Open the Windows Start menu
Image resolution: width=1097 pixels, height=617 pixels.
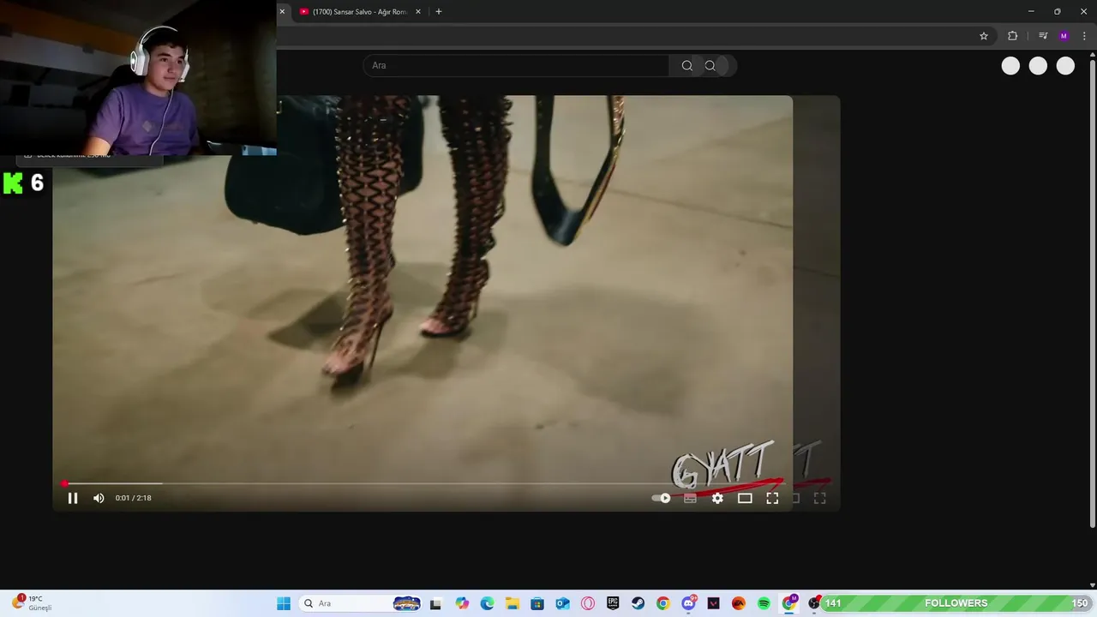284,603
